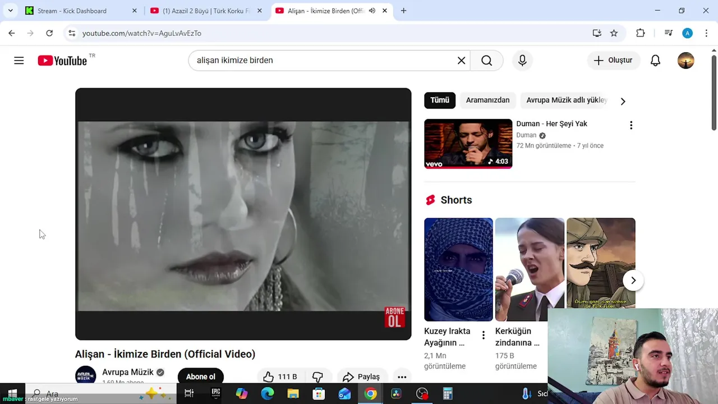Screen dimensions: 718x404
Task: Open Duman - Her Şeyi Yak title link
Action: point(552,123)
